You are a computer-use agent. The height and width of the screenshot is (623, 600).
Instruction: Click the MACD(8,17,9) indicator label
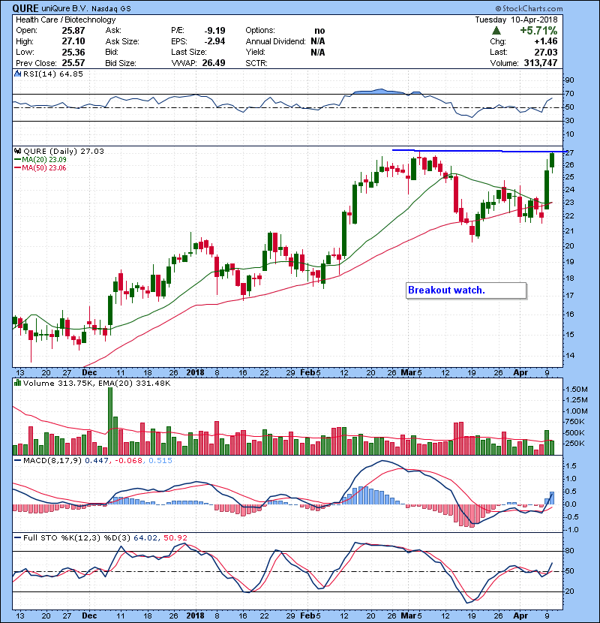52,461
